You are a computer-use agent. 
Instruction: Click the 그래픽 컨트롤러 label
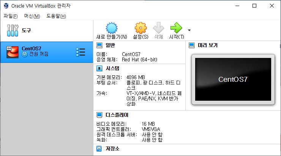pos(114,129)
